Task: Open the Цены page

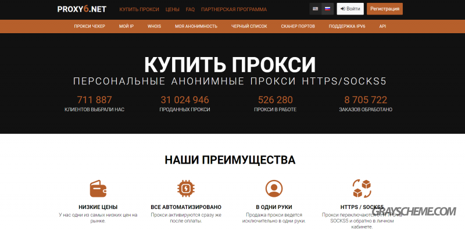Action: click(172, 9)
